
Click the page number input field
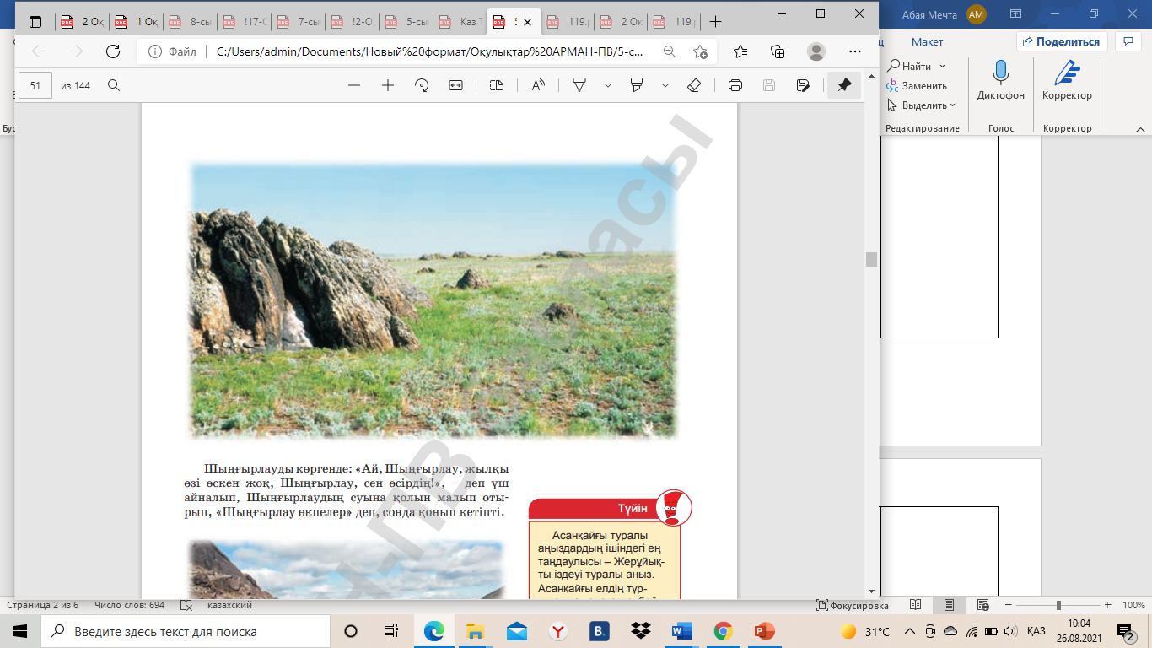pos(35,85)
